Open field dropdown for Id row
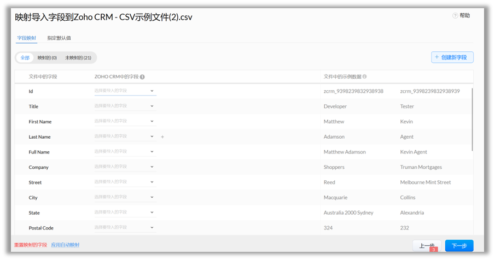The height and width of the screenshot is (260, 495). tap(125, 91)
